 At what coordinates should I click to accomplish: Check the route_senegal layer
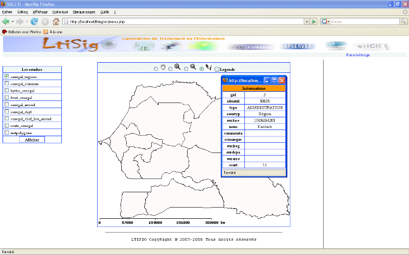(x=7, y=125)
